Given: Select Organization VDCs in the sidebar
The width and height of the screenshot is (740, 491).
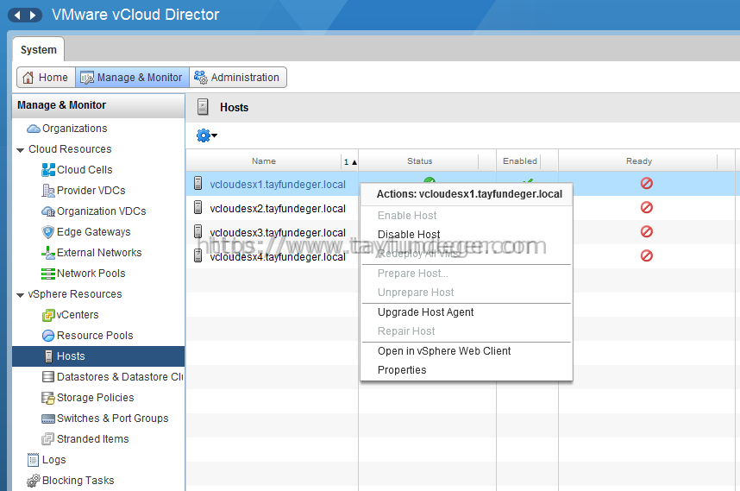Looking at the screenshot, I should (x=102, y=211).
